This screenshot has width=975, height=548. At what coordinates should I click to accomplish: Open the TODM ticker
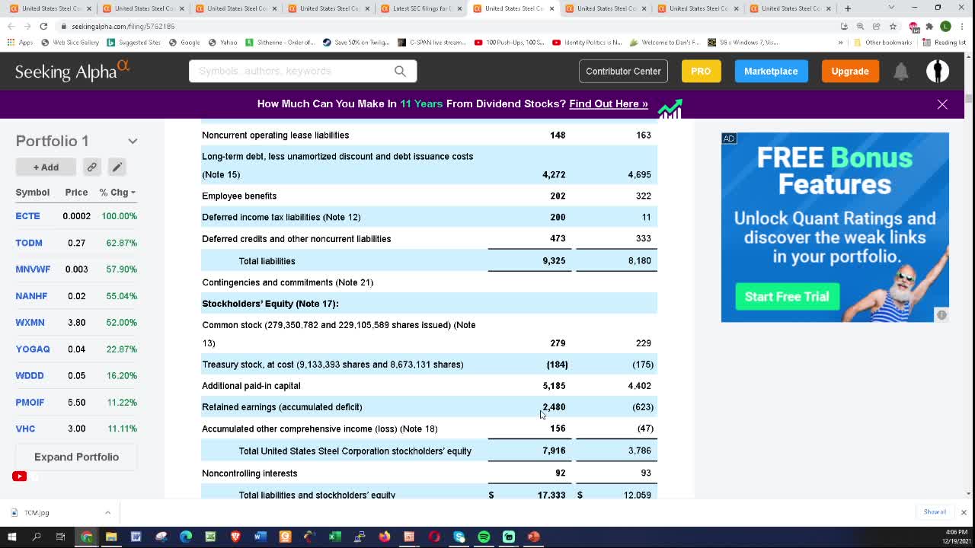pyautogui.click(x=29, y=243)
